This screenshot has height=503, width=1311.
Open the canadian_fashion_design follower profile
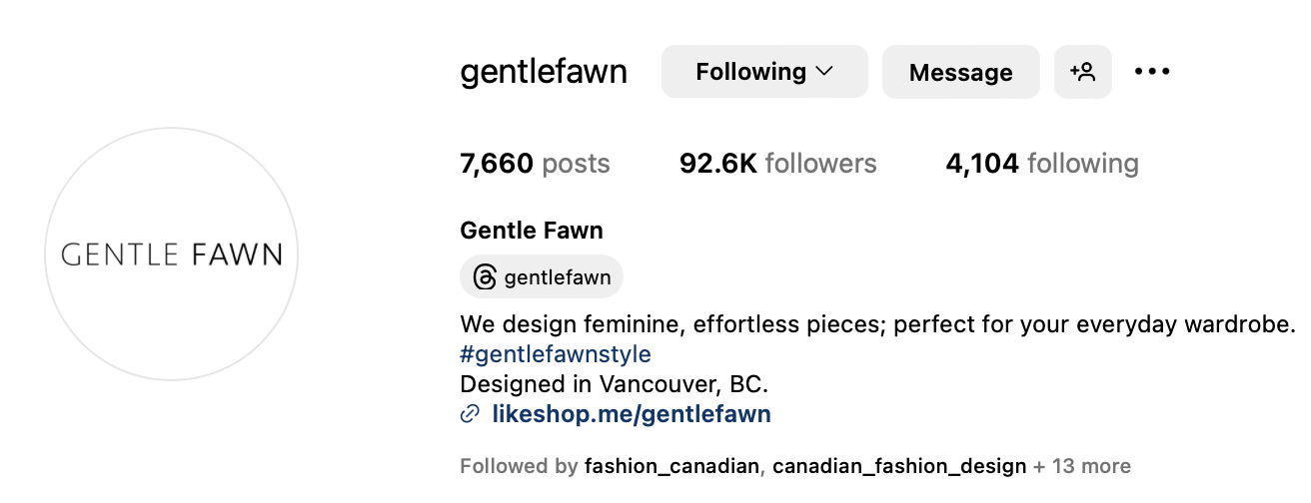click(x=899, y=466)
